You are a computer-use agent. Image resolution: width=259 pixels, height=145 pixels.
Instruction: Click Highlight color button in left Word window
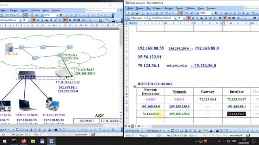[107, 20]
